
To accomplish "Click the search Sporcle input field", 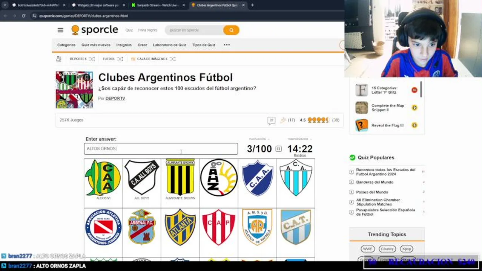I will [194, 30].
